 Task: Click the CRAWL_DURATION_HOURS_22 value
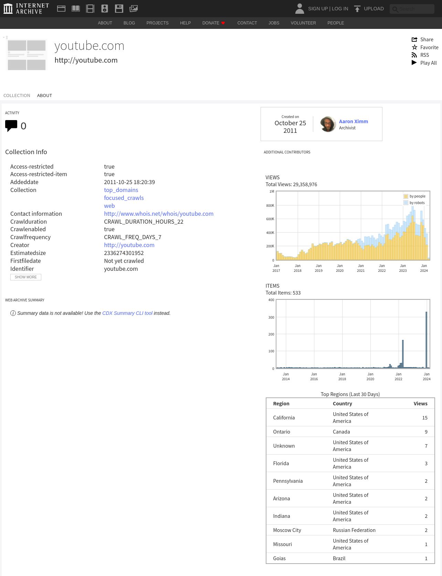click(144, 222)
